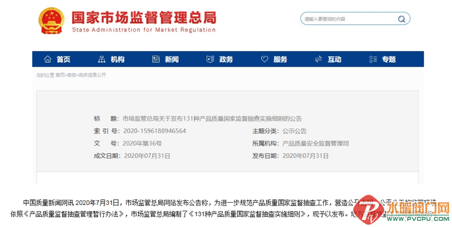
Task: Click the list icon beside 专题
Action: (x=373, y=59)
